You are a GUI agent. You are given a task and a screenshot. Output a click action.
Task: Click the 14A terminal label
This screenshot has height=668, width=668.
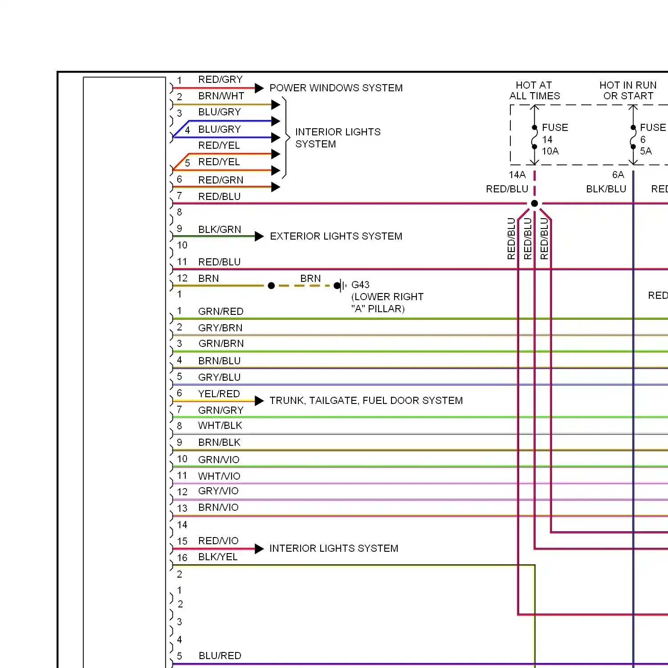pyautogui.click(x=517, y=175)
